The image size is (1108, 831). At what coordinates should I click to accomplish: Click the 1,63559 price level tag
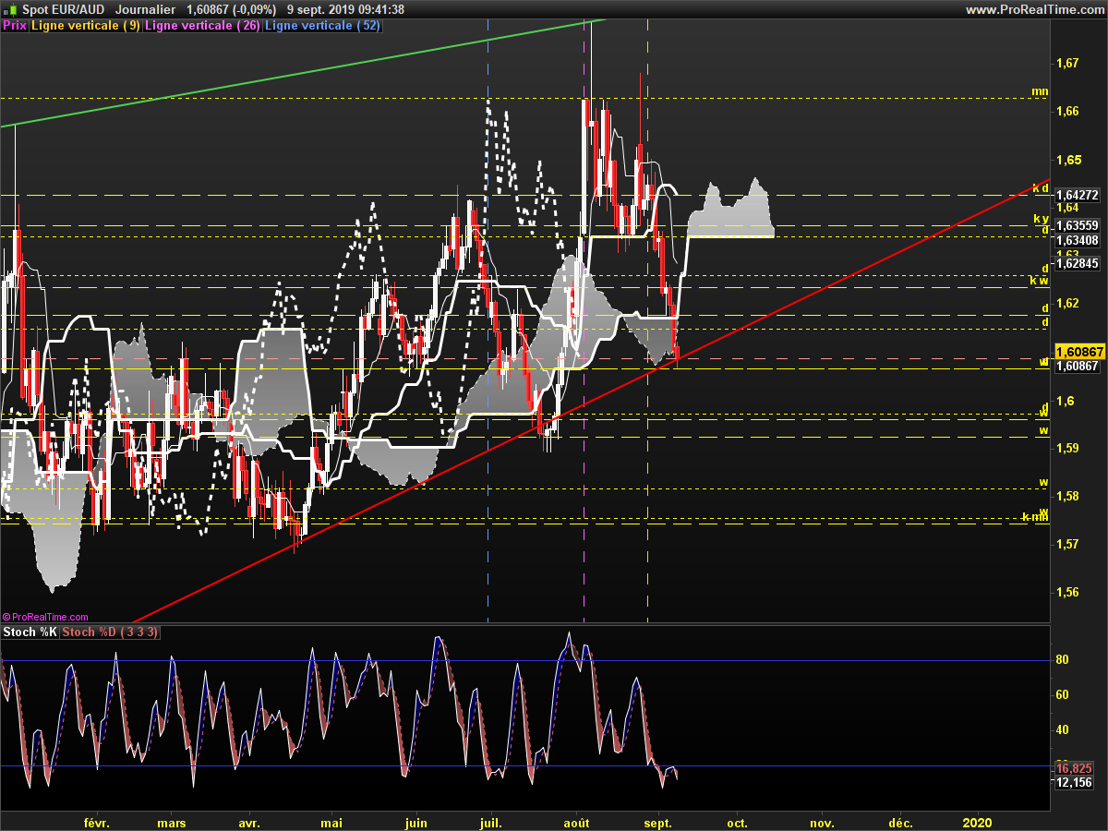(1079, 225)
